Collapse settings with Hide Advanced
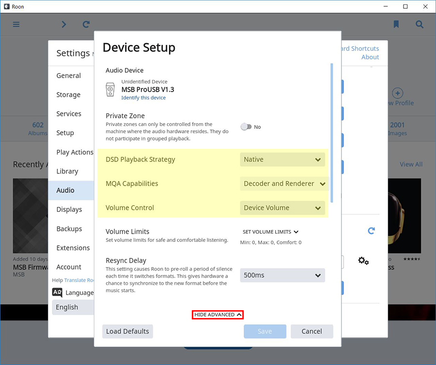 coord(218,315)
